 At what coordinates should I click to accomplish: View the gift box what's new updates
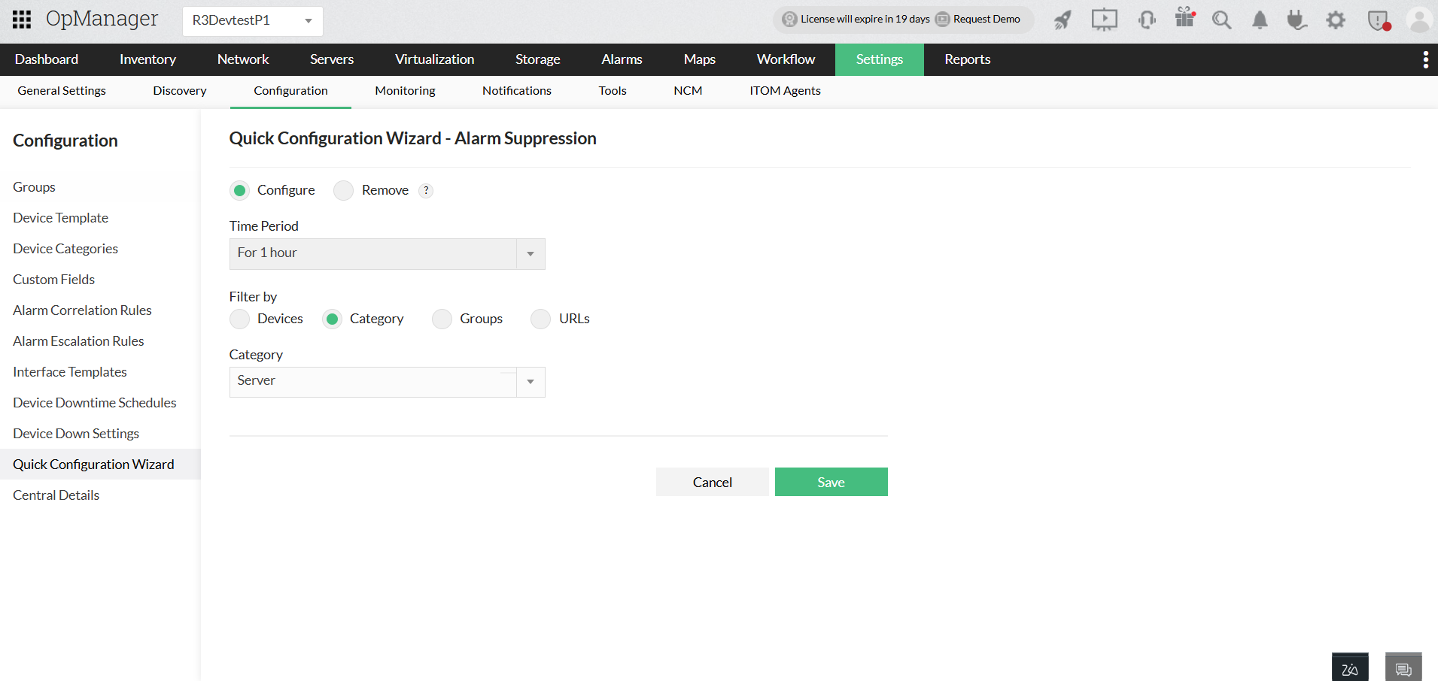1184,20
